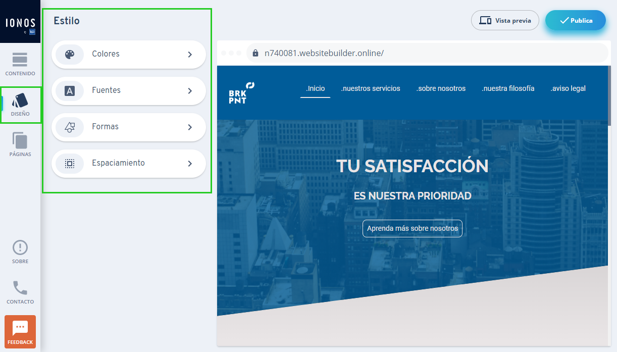Expand the Espaciamiento chevron
The image size is (617, 352).
pyautogui.click(x=190, y=163)
